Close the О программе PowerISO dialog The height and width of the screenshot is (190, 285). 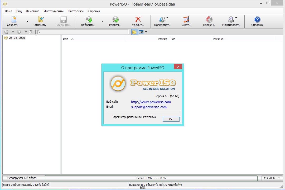pyautogui.click(x=178, y=66)
